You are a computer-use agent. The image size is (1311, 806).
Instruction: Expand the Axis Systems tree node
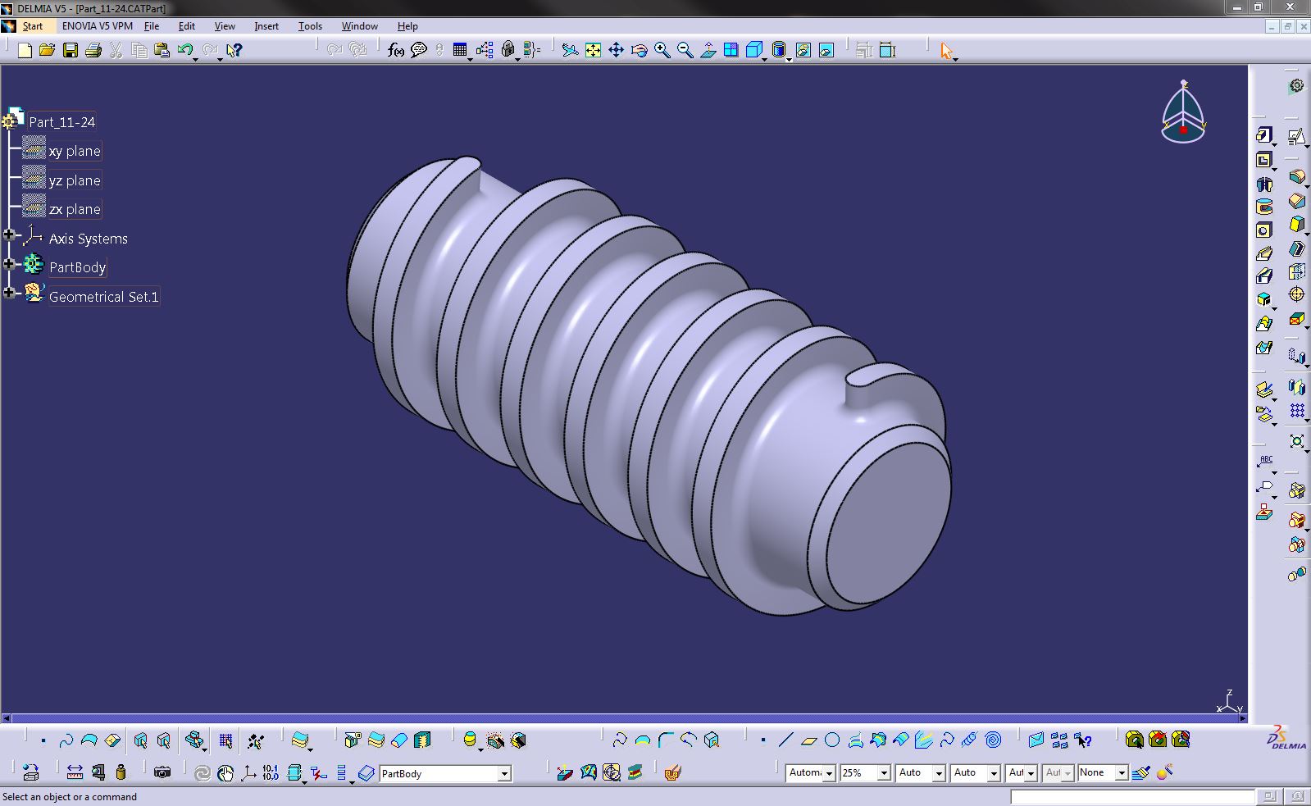pyautogui.click(x=9, y=235)
